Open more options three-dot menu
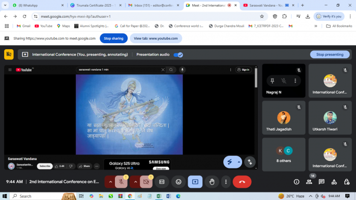Screen dimensions: 356x200 [x=226, y=182]
